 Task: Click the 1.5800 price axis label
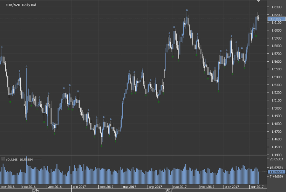276,46
